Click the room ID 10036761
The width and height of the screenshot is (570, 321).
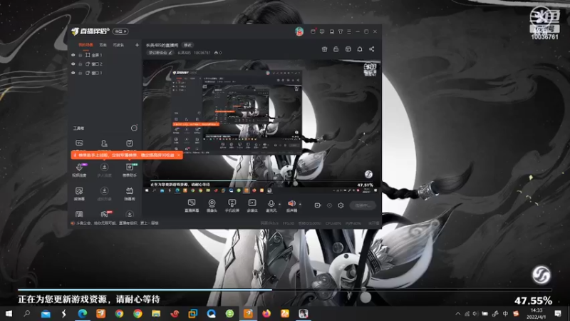pyautogui.click(x=202, y=53)
